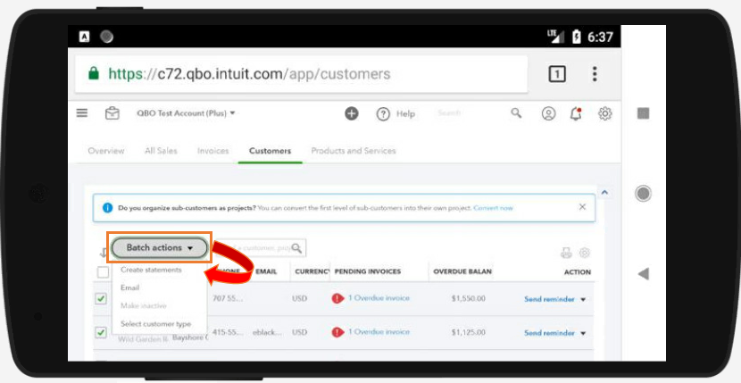Click the CURRENCY column header
The height and width of the screenshot is (383, 741).
312,272
